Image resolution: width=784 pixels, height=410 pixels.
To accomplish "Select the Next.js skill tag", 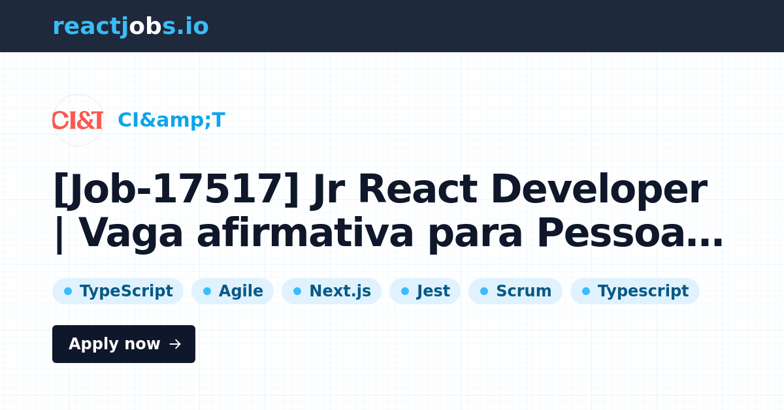I will (331, 291).
